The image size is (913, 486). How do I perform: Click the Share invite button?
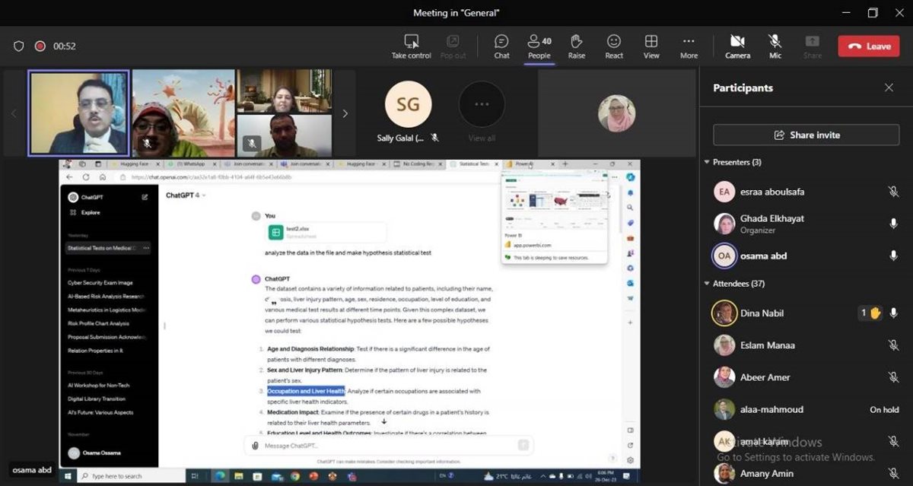[x=806, y=135]
